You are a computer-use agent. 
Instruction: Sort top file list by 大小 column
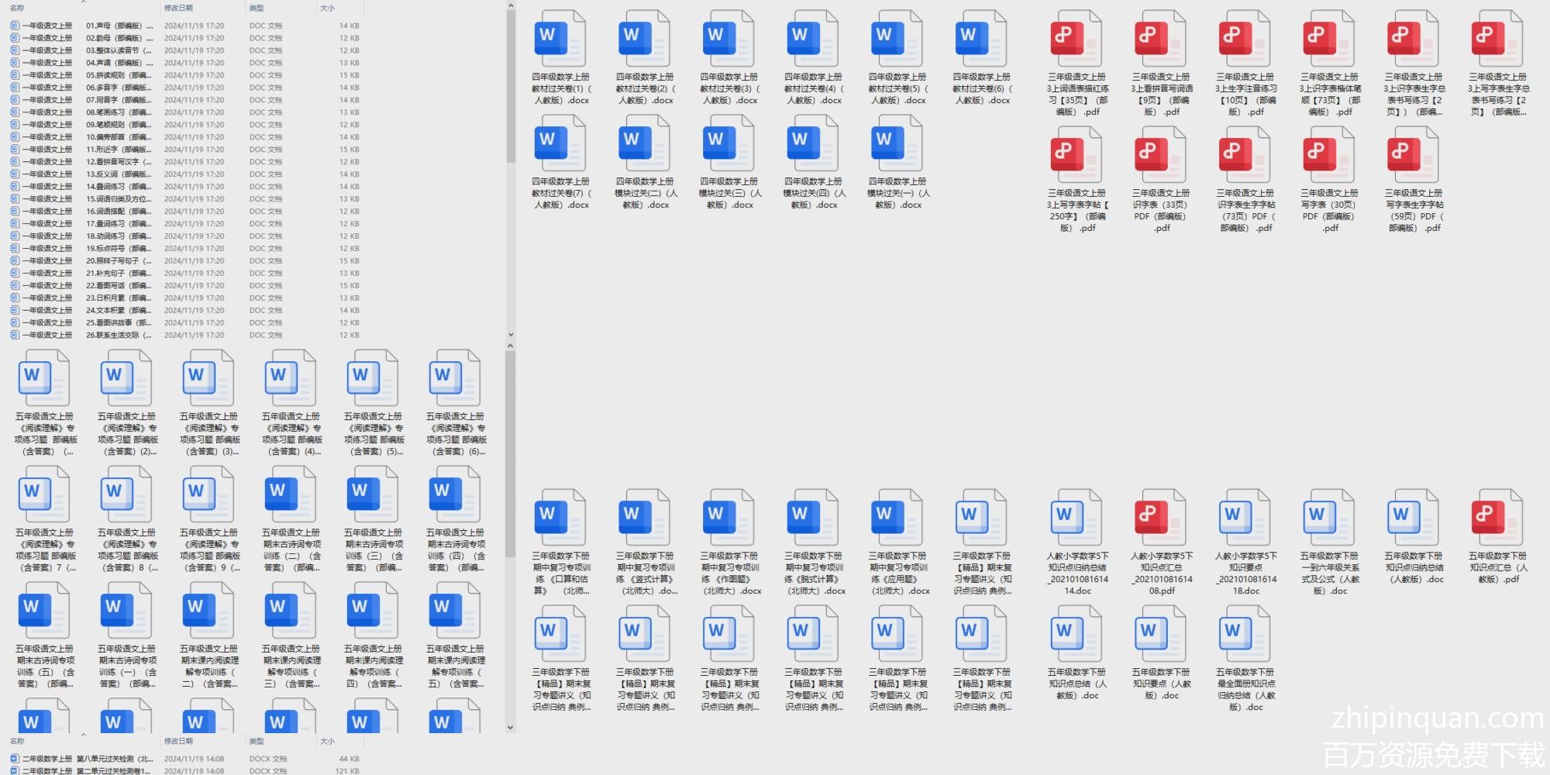pos(328,8)
